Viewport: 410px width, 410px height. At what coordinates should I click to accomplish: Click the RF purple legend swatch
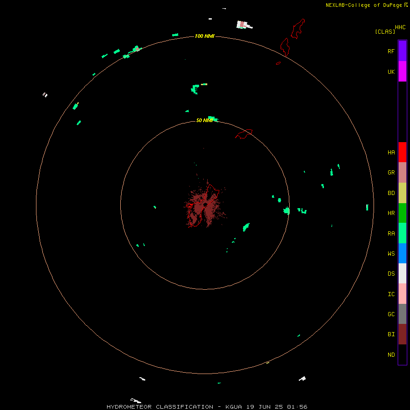(402, 51)
